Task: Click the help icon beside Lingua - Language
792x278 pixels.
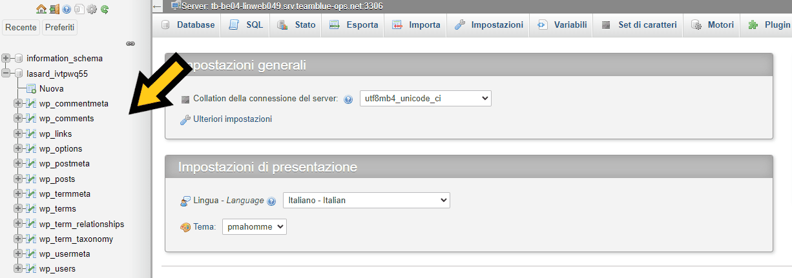Action: tap(271, 201)
